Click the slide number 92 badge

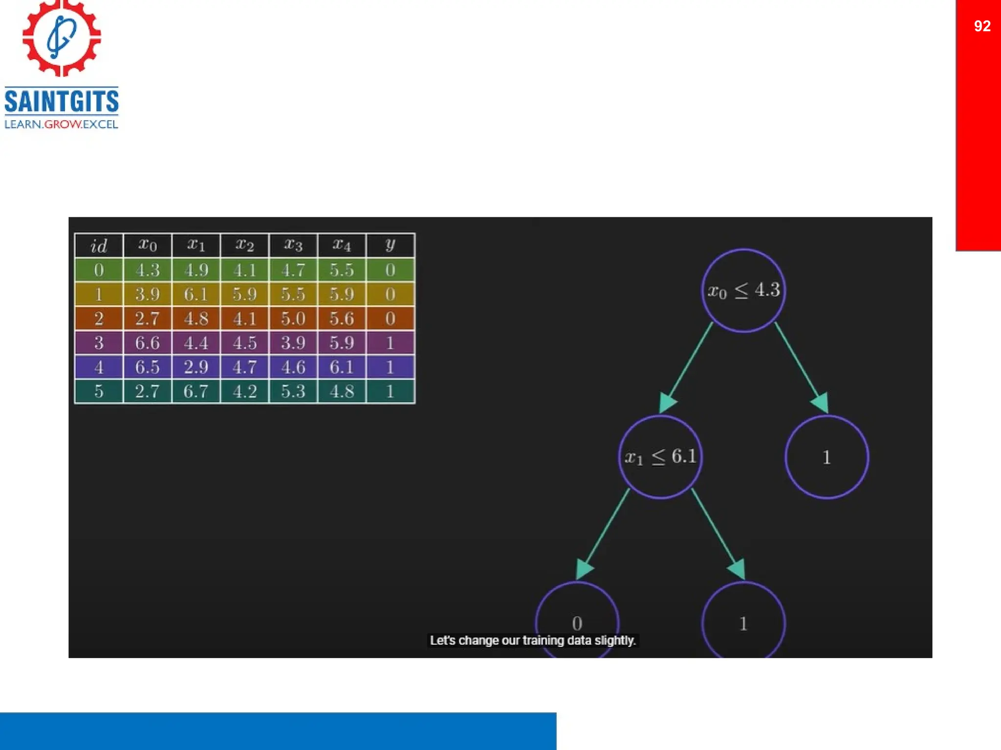(981, 26)
